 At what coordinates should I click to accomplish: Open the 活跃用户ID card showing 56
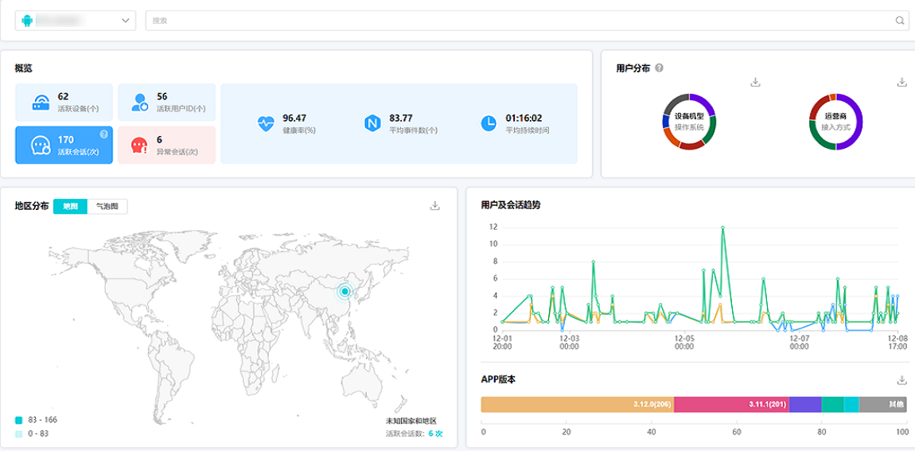(x=166, y=102)
